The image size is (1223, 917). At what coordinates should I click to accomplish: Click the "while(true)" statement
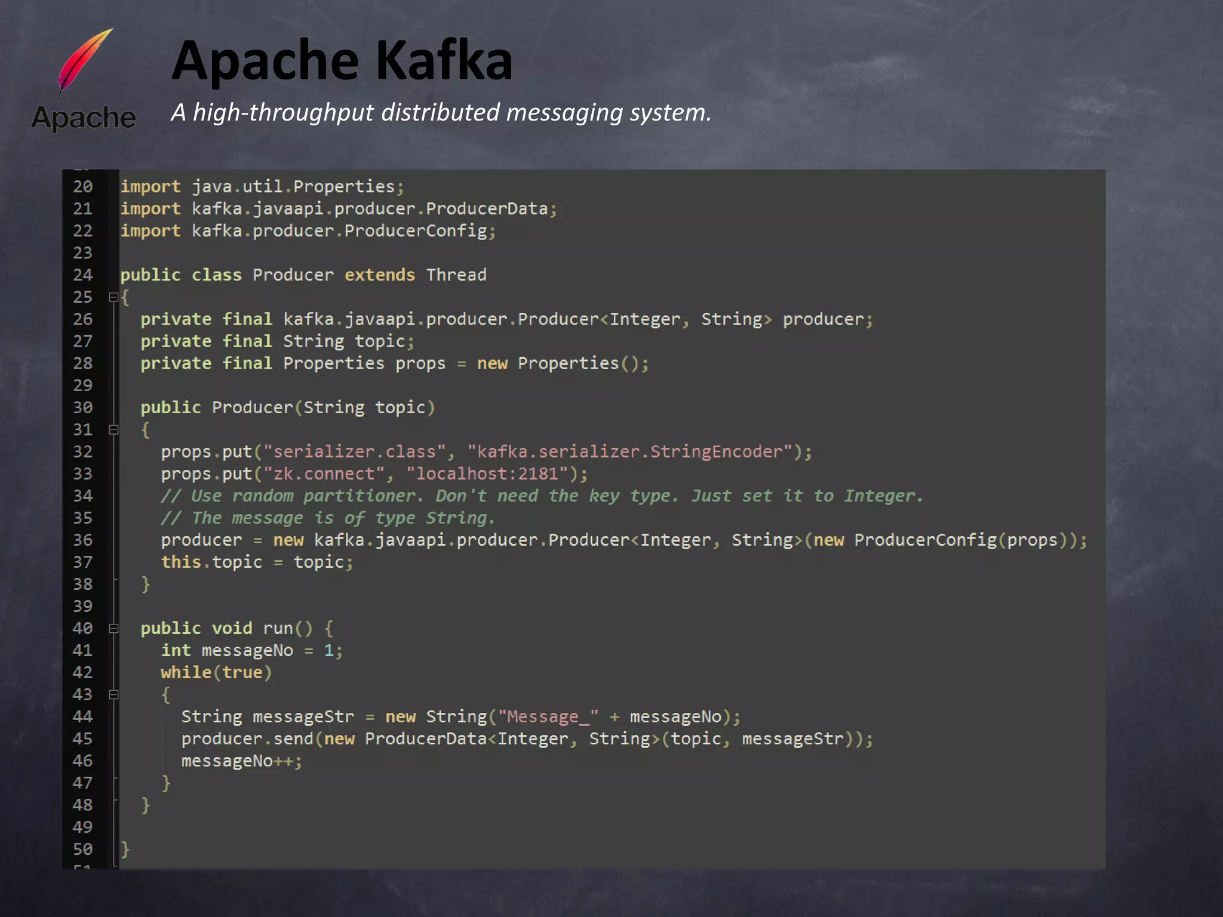[216, 673]
